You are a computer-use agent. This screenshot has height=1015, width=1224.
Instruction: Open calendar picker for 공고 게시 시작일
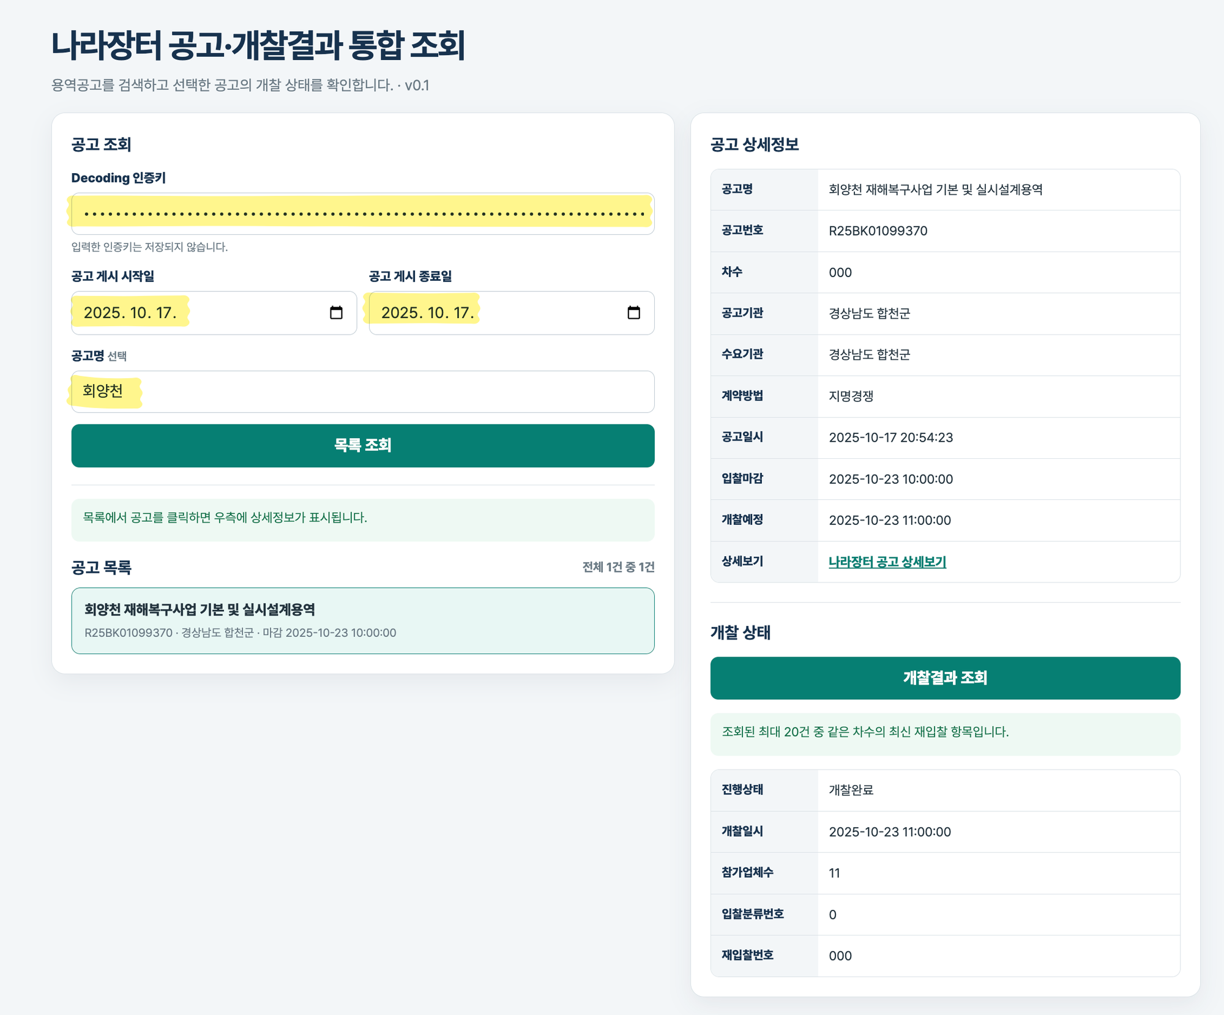coord(336,313)
